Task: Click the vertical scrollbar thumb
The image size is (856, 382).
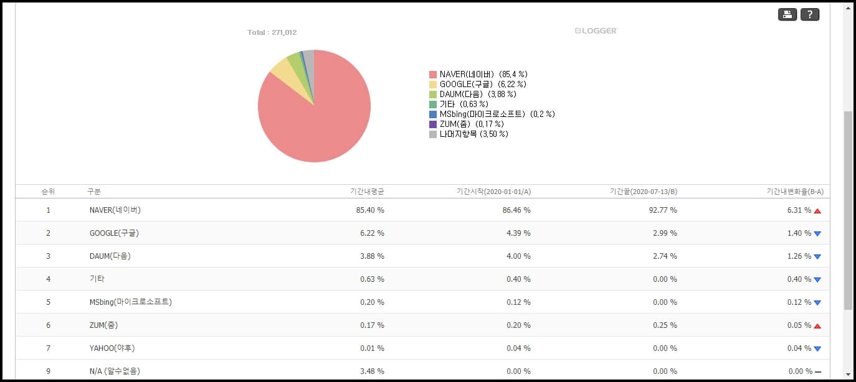Action: (x=848, y=211)
